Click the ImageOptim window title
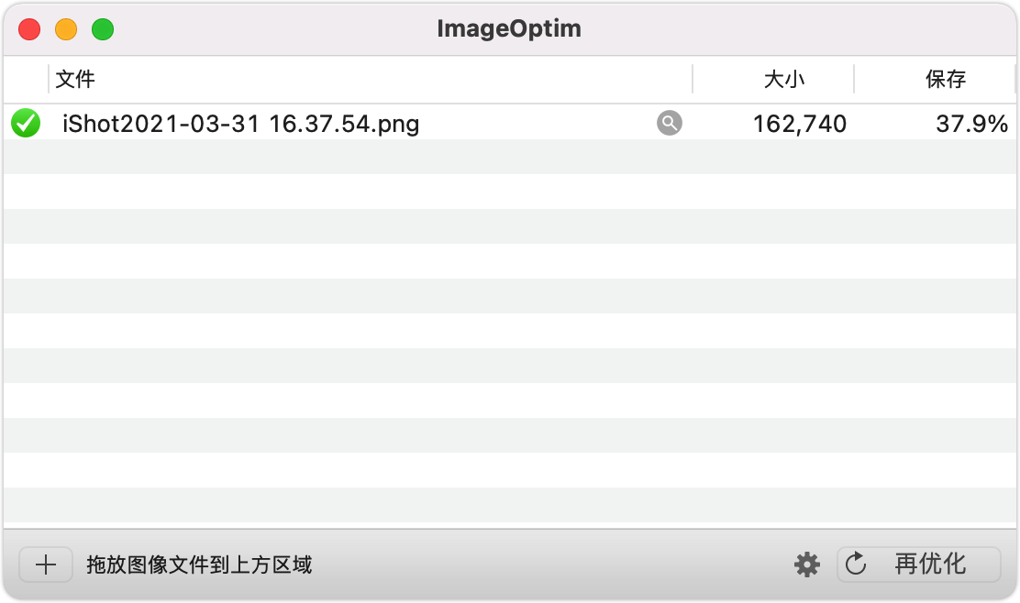1020x603 pixels. [x=509, y=28]
